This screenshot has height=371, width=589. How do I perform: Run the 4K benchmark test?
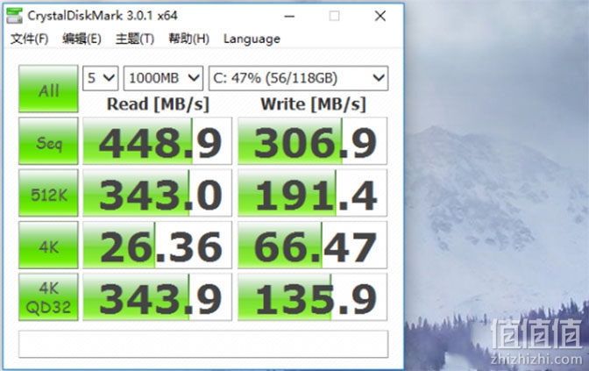pos(48,245)
